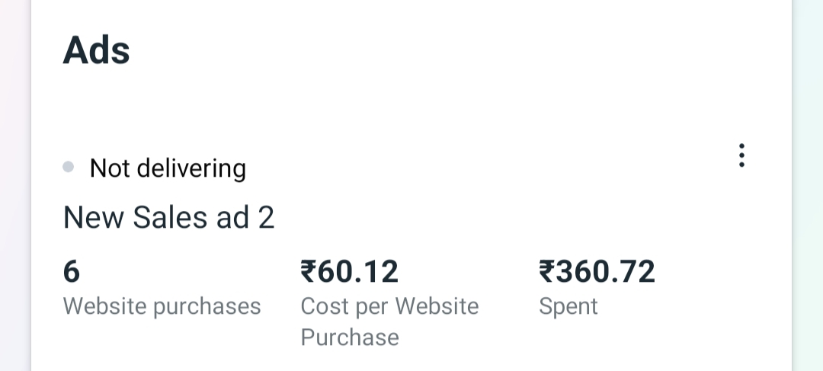Click the background right of the Ads card

(x=808, y=190)
